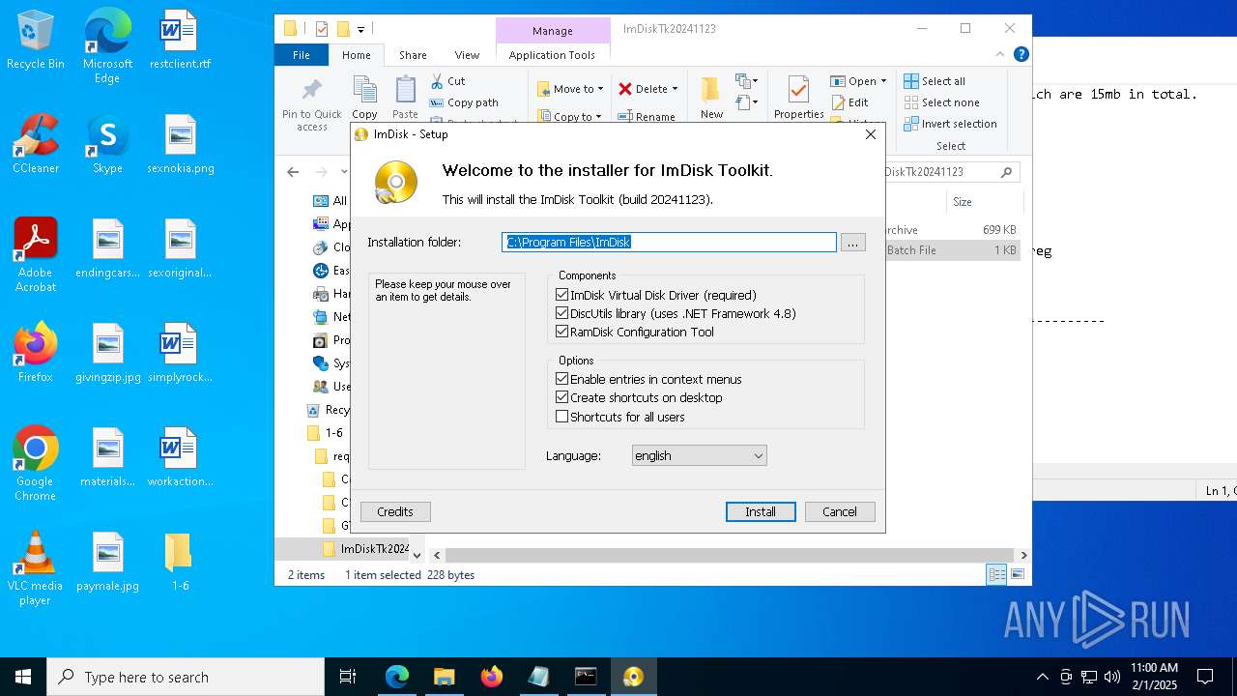
Task: Uncheck DiscUtils library component
Action: [561, 313]
